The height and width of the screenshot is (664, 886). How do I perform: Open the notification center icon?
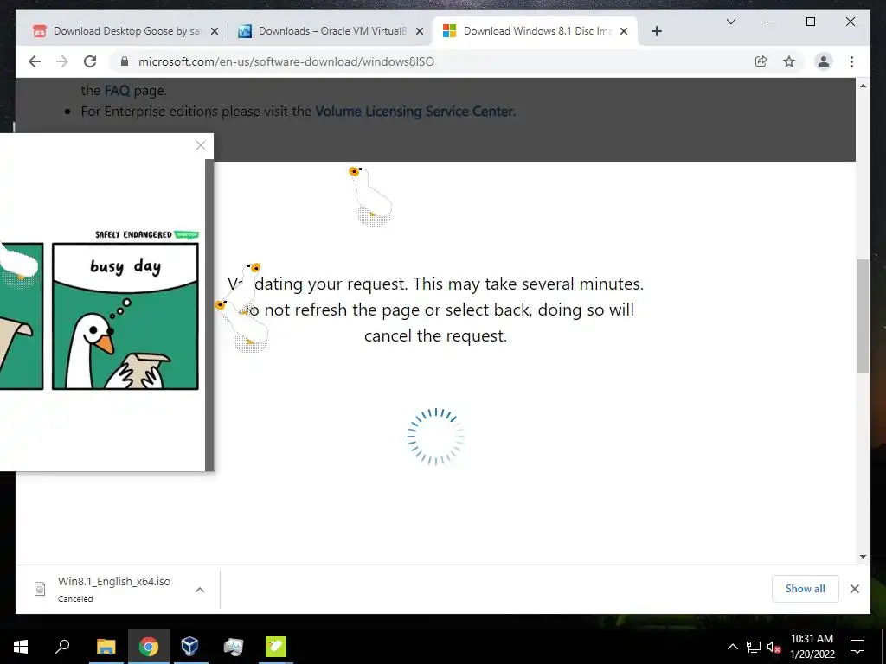[x=857, y=647]
